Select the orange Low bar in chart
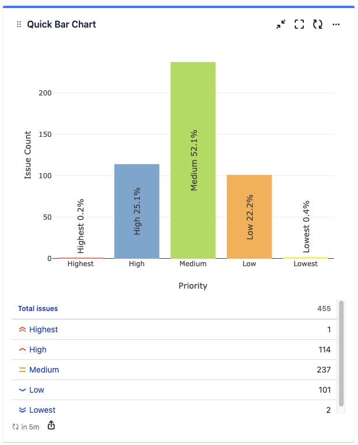Viewport: 358px width, 445px height. (x=249, y=216)
